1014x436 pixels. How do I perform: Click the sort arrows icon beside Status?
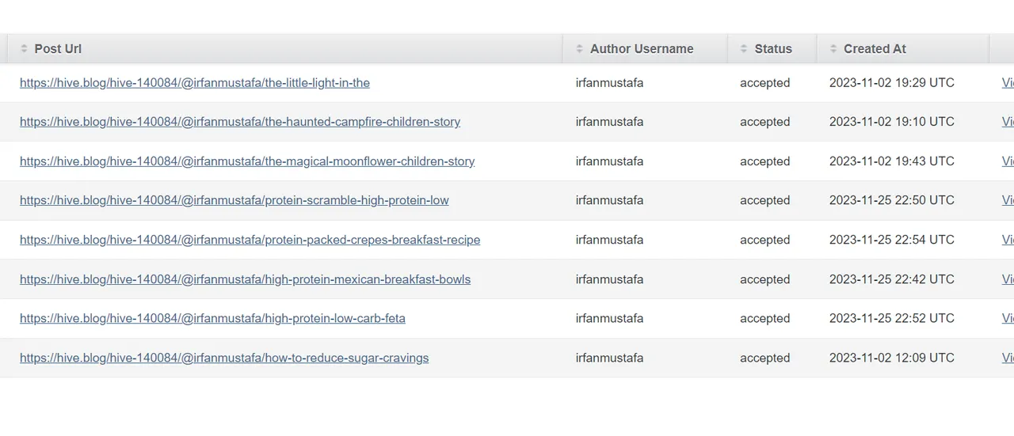click(x=744, y=49)
